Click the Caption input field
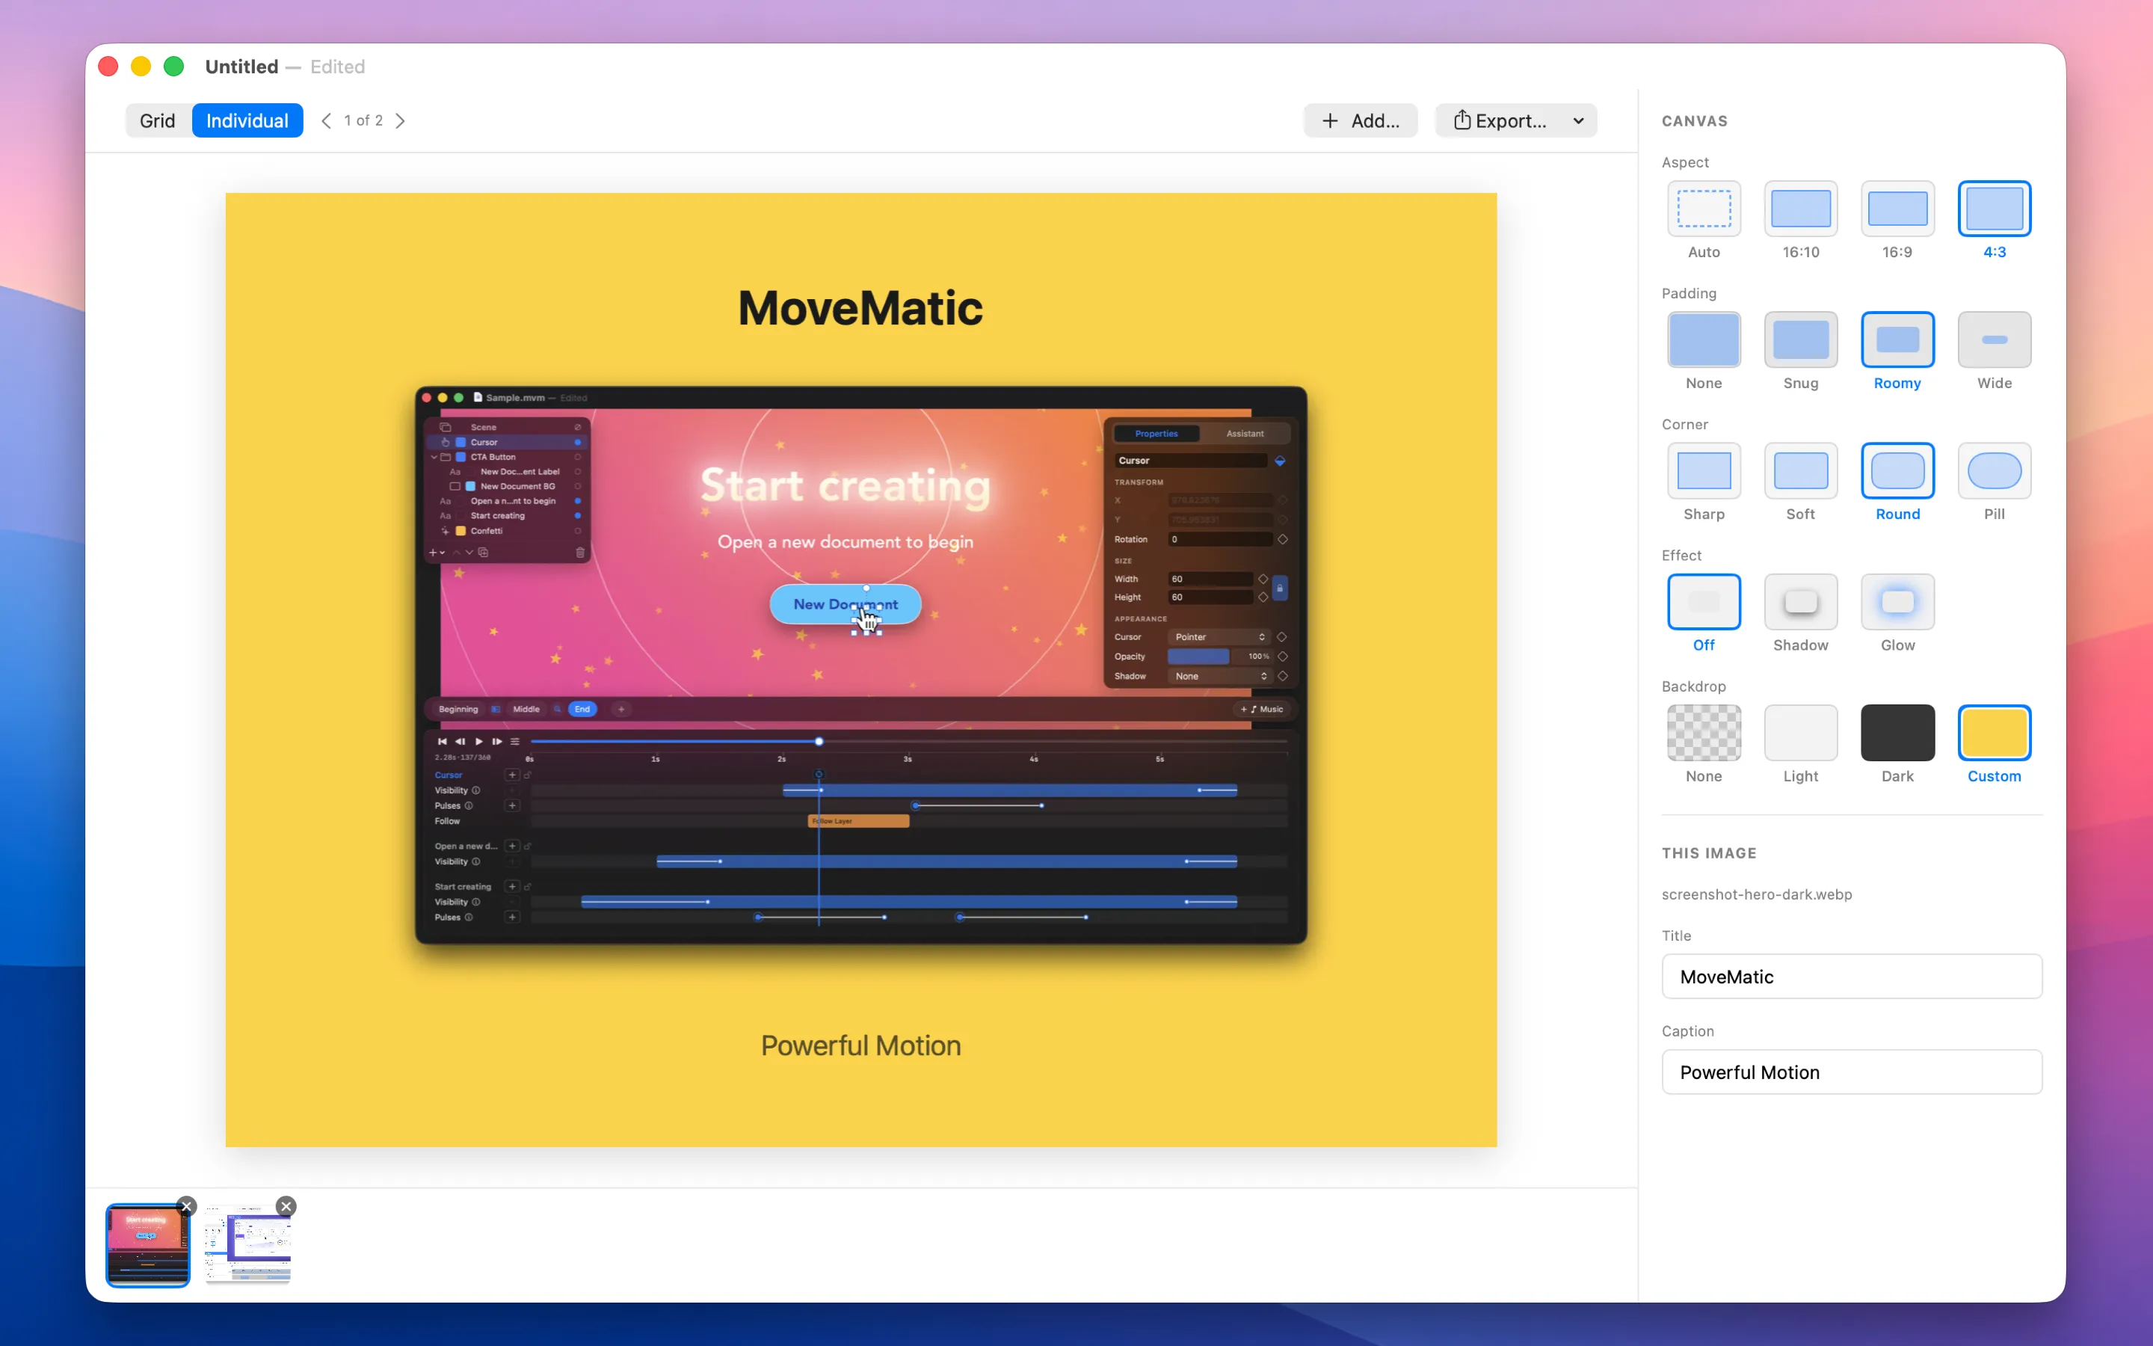Screen dimensions: 2153x1346 pos(1852,1072)
